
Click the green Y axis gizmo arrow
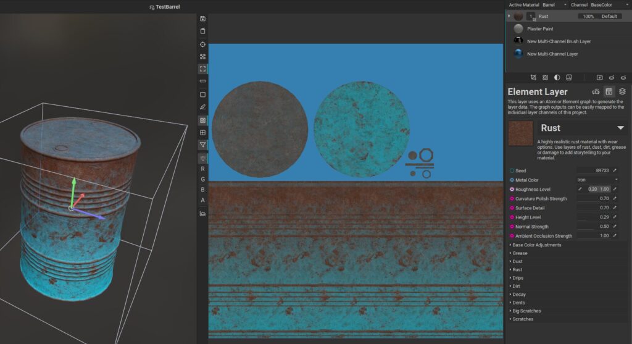(74, 182)
